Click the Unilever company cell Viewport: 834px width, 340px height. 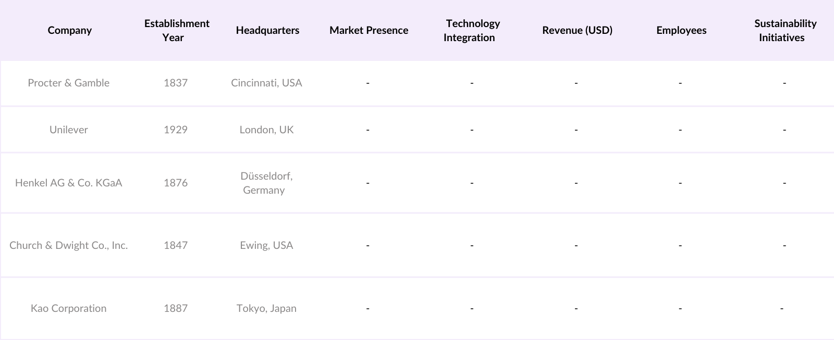(69, 130)
